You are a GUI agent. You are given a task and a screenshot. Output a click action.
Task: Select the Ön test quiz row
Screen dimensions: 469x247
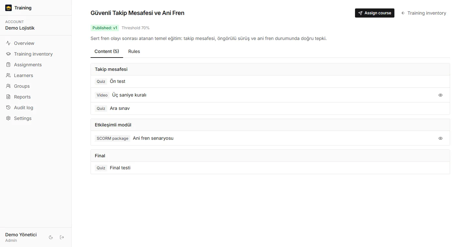click(x=270, y=82)
